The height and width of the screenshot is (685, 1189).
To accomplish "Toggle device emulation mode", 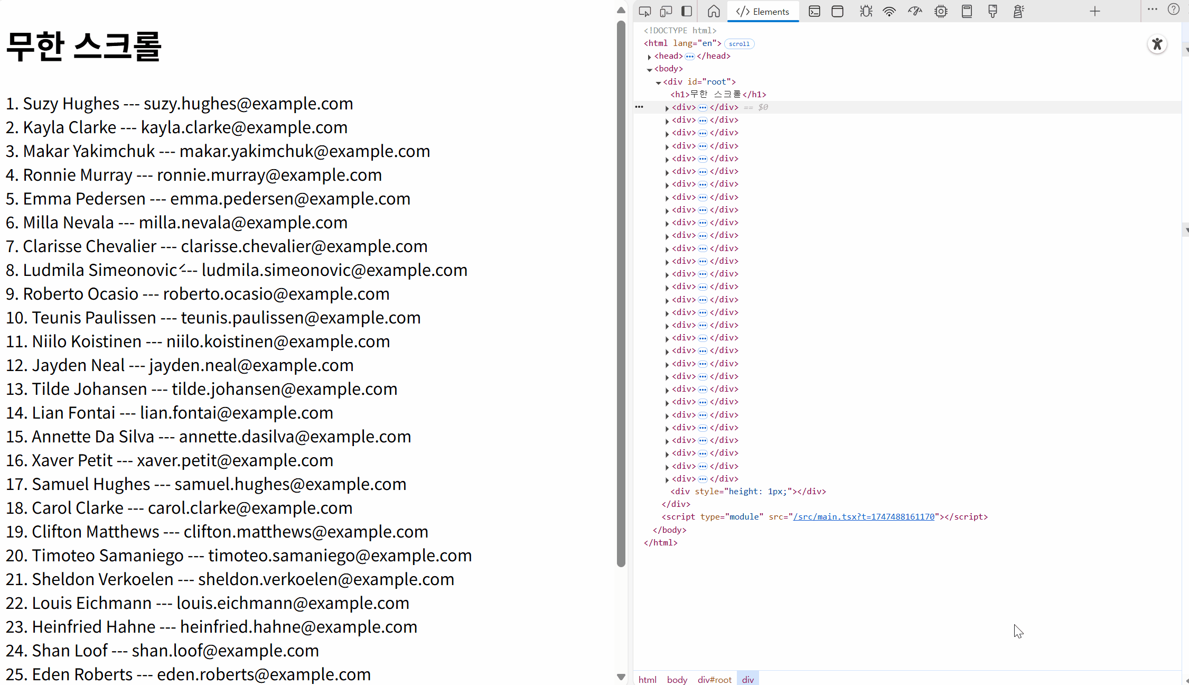I will [666, 11].
